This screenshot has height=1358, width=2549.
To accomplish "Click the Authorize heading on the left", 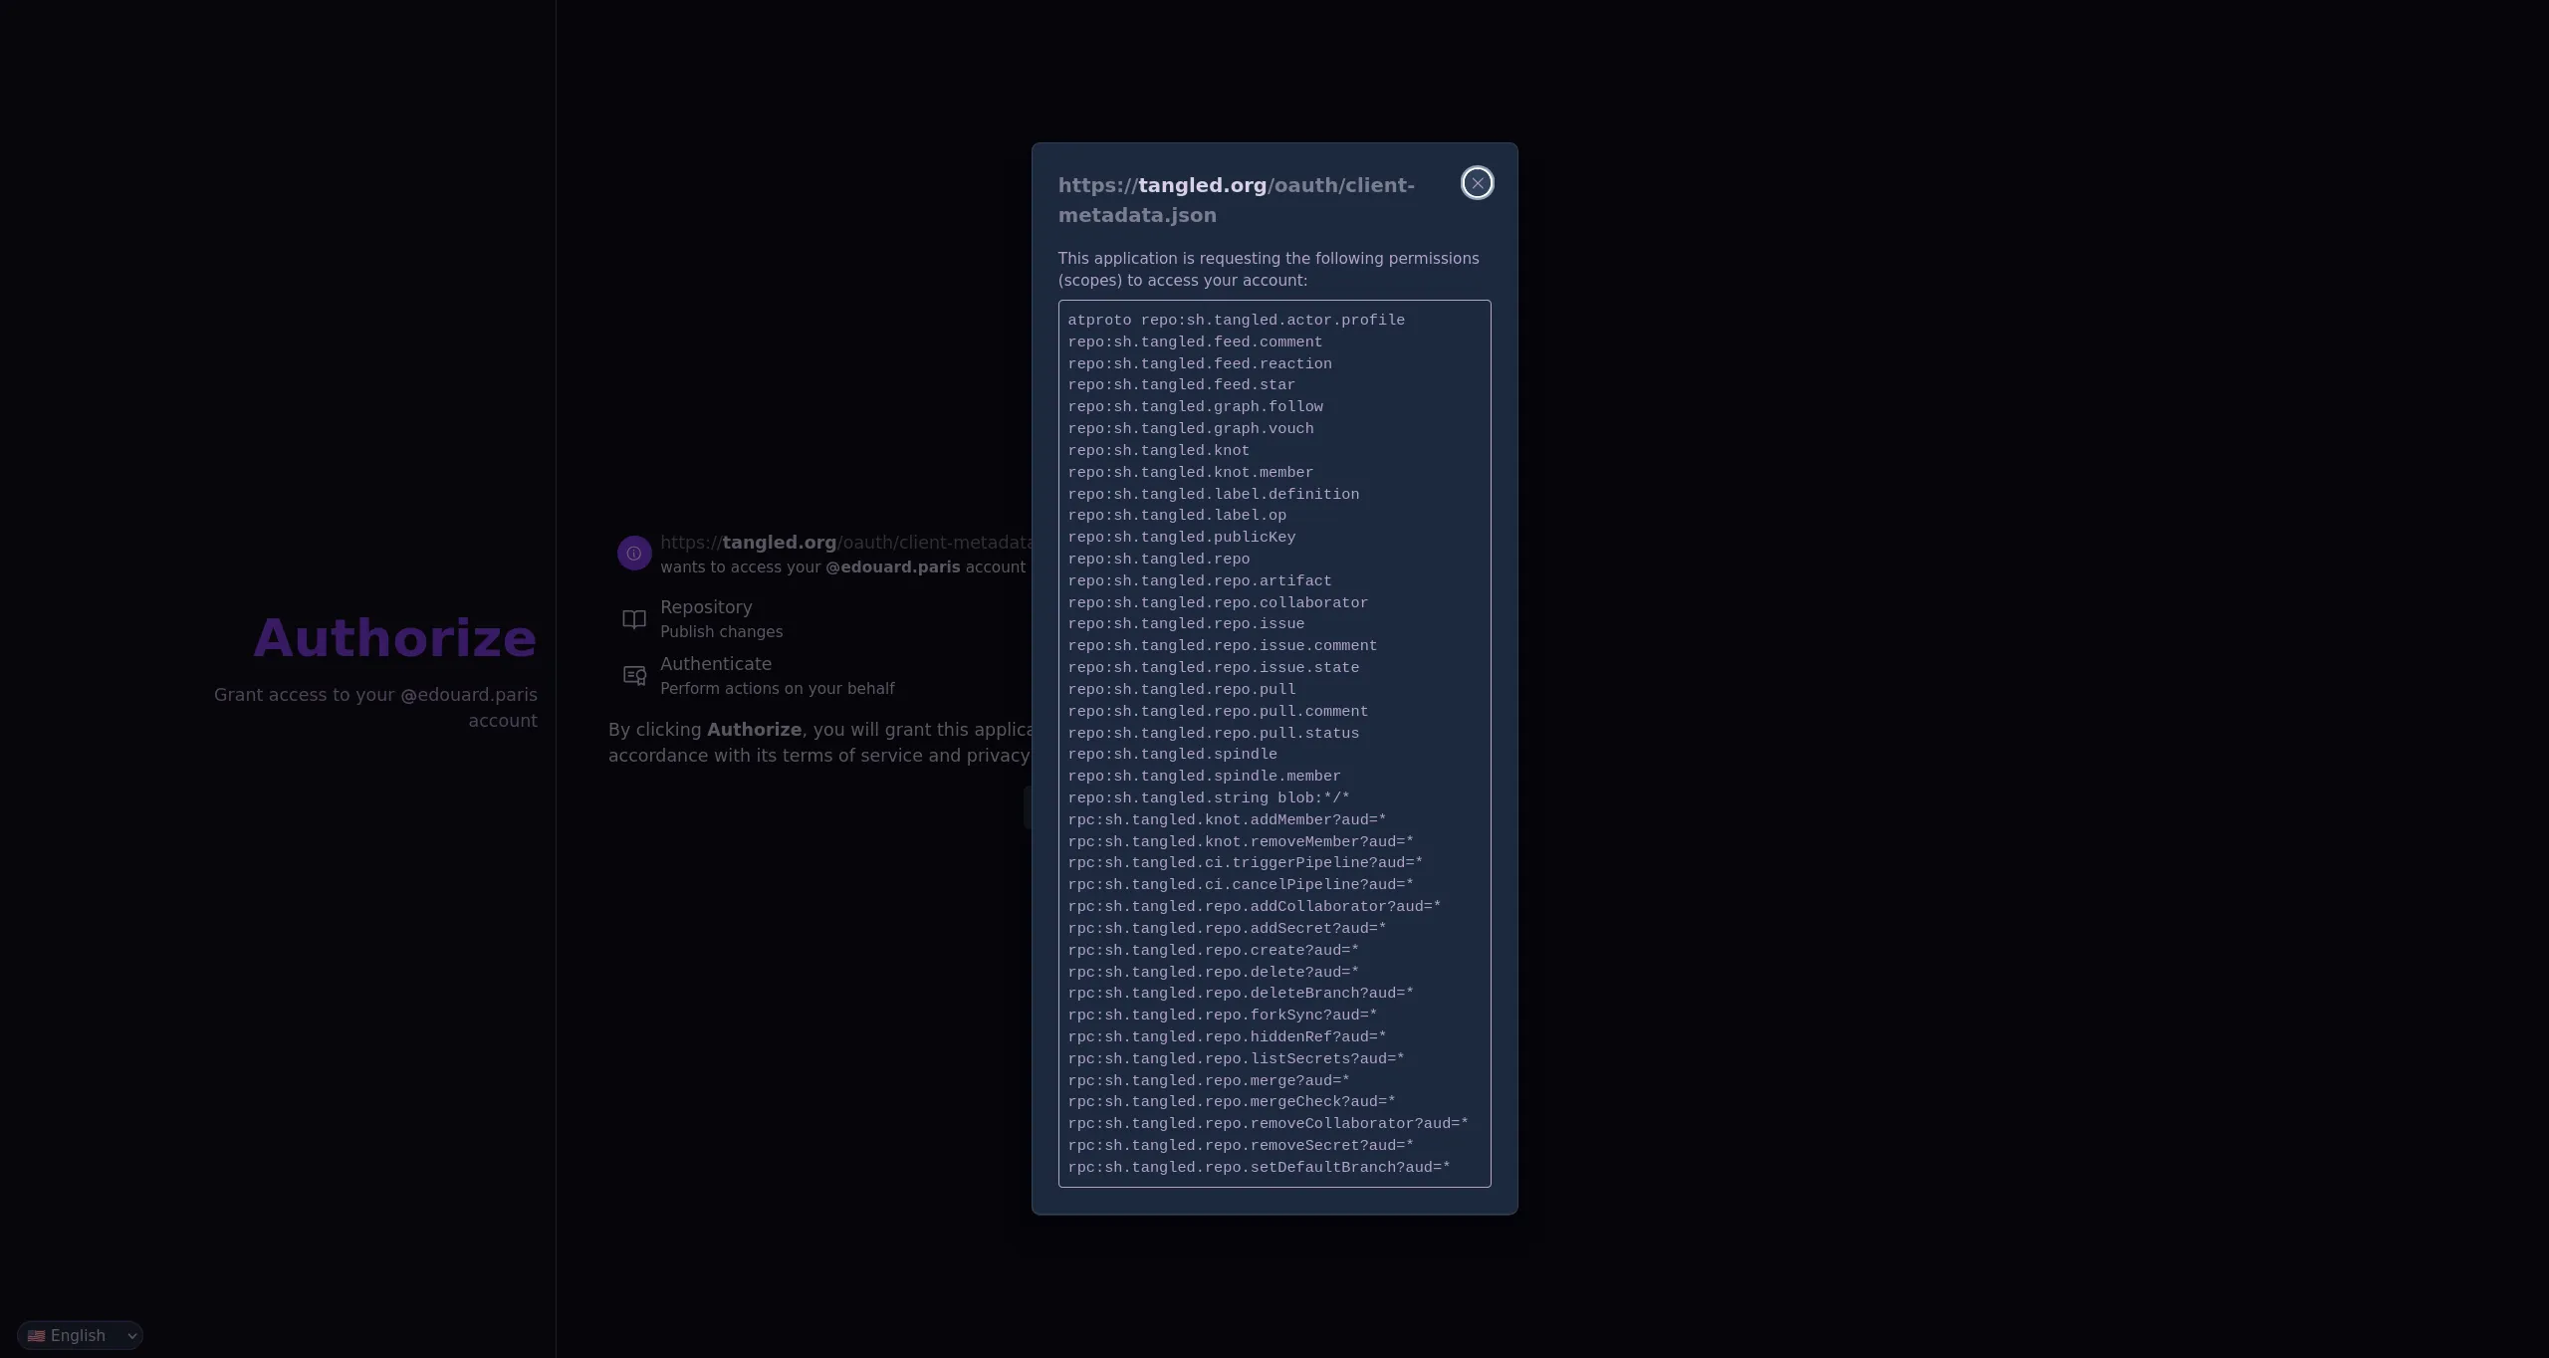I will 395,638.
